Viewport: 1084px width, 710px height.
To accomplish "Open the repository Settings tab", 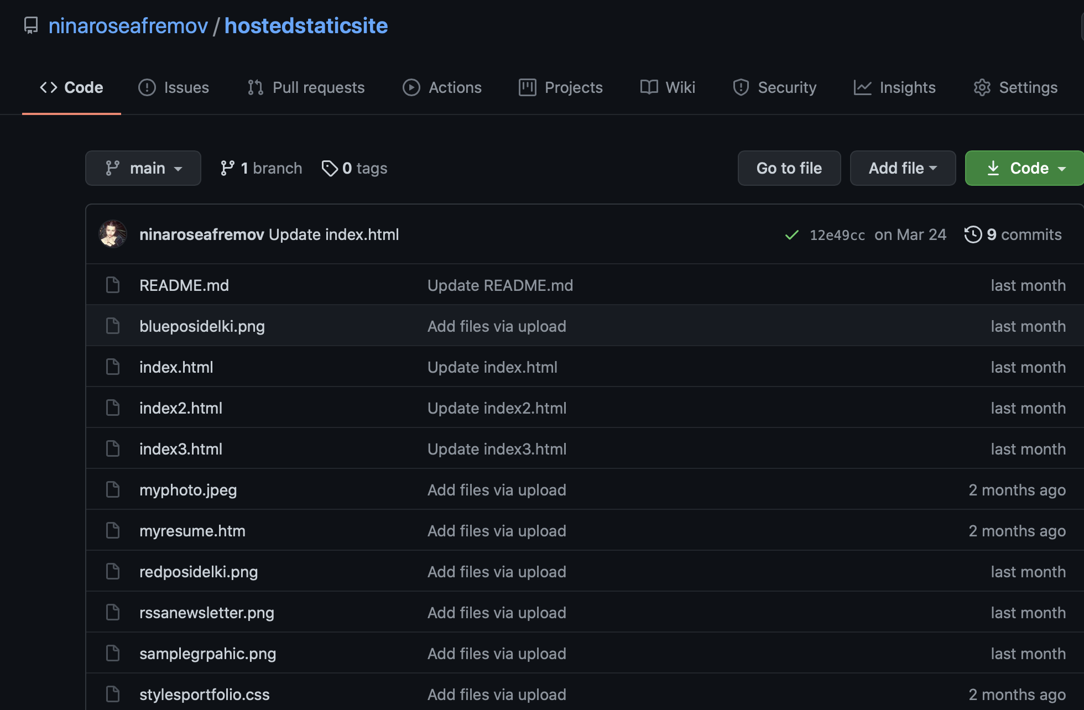I will (x=1015, y=87).
